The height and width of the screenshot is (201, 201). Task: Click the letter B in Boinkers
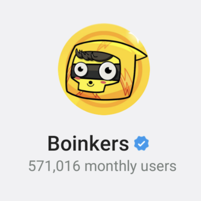pos(54,143)
